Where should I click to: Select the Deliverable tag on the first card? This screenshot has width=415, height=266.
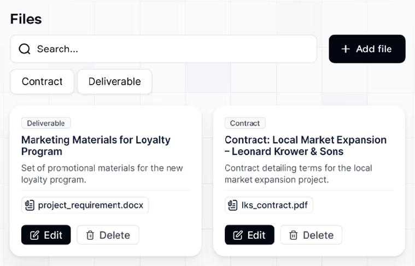tap(46, 123)
